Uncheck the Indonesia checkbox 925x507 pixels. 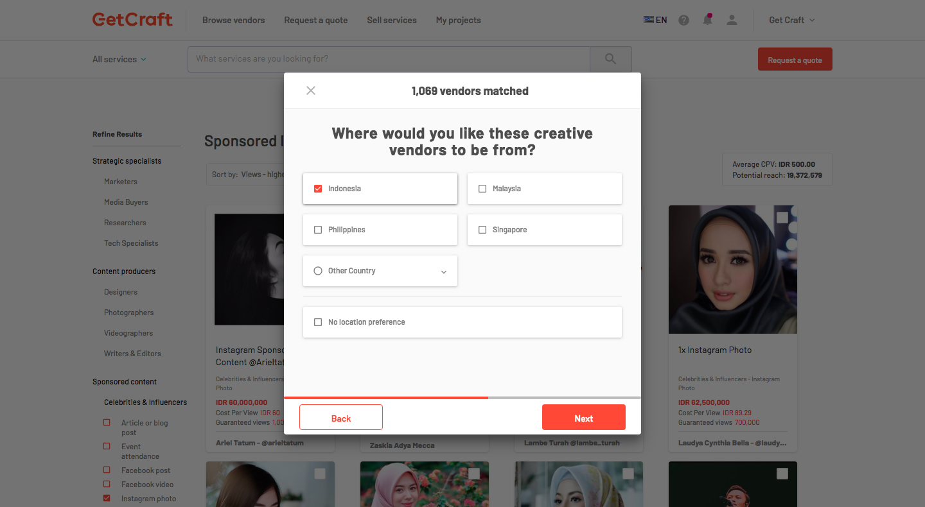318,189
